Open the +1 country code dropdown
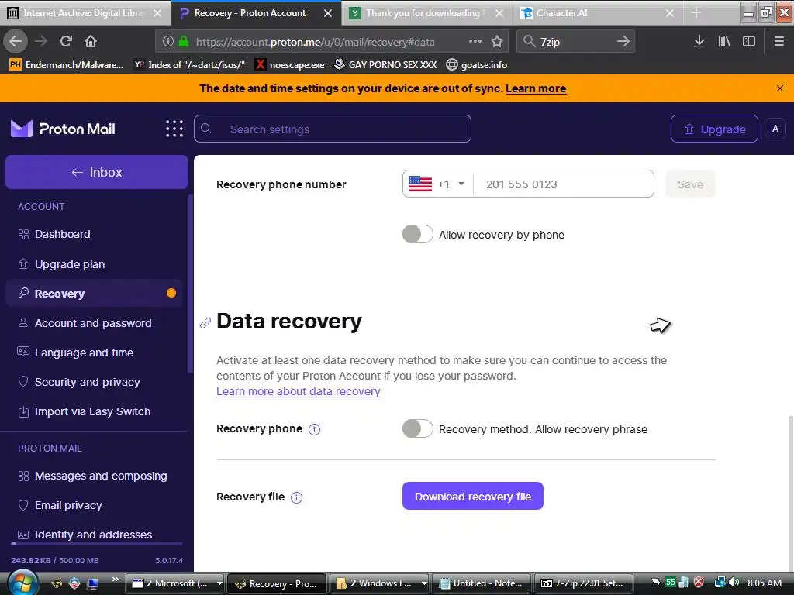Screen dimensions: 794x595 pyautogui.click(x=439, y=184)
